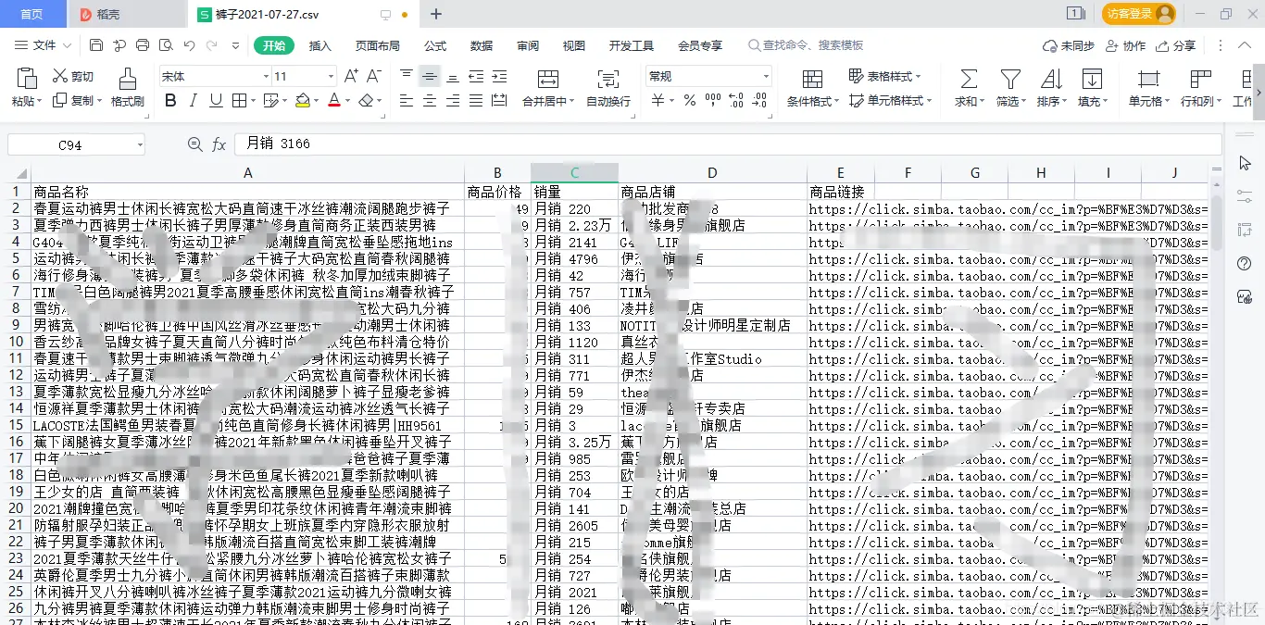
Task: Click the Sort (排序) icon
Action: 1049,81
